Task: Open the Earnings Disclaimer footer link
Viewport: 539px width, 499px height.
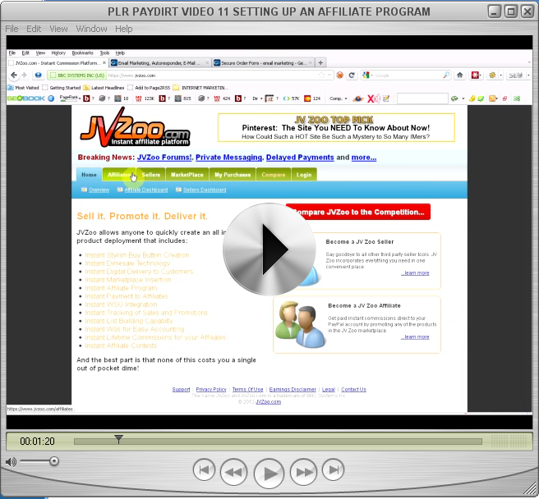Action: pos(293,390)
